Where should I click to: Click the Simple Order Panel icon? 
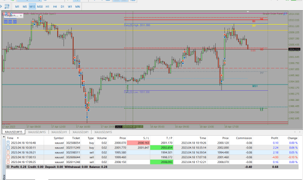click(285, 14)
